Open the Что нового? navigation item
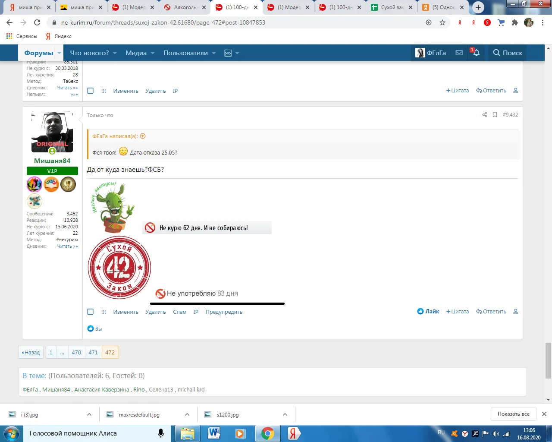The width and height of the screenshot is (552, 442). [x=89, y=53]
